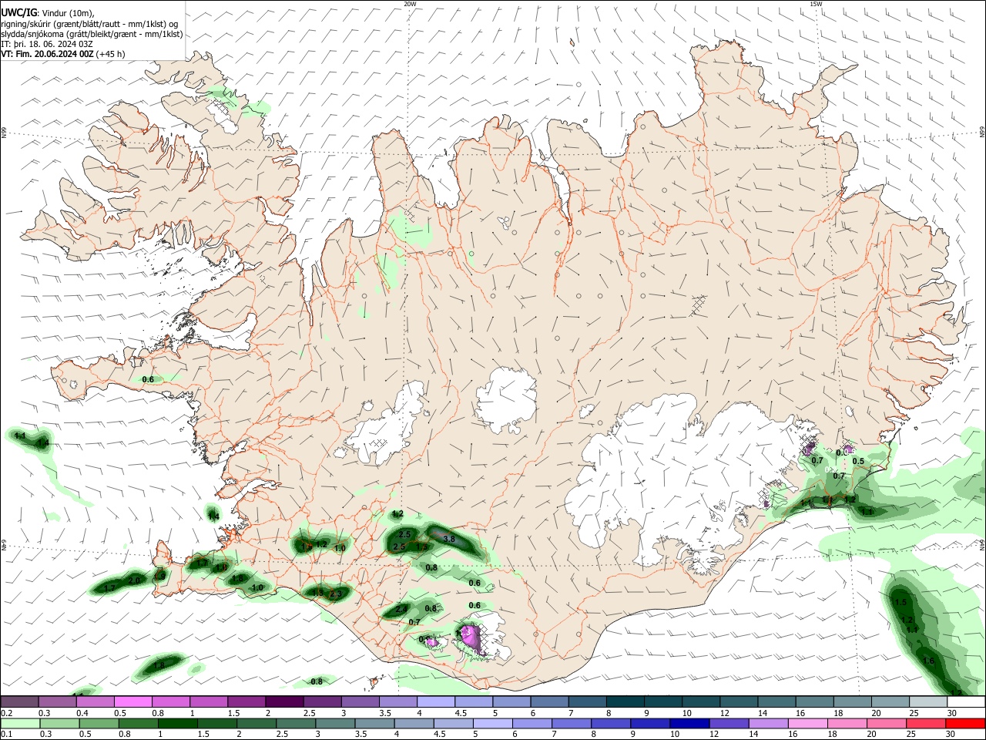Click the valid time 'VT: Fim. 20.06.2024 00Z'
Image resolution: width=986 pixels, height=740 pixels.
tap(47, 54)
